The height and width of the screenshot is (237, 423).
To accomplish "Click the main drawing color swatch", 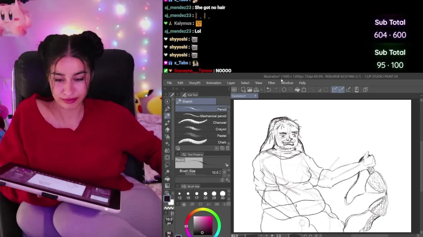I will [167, 198].
